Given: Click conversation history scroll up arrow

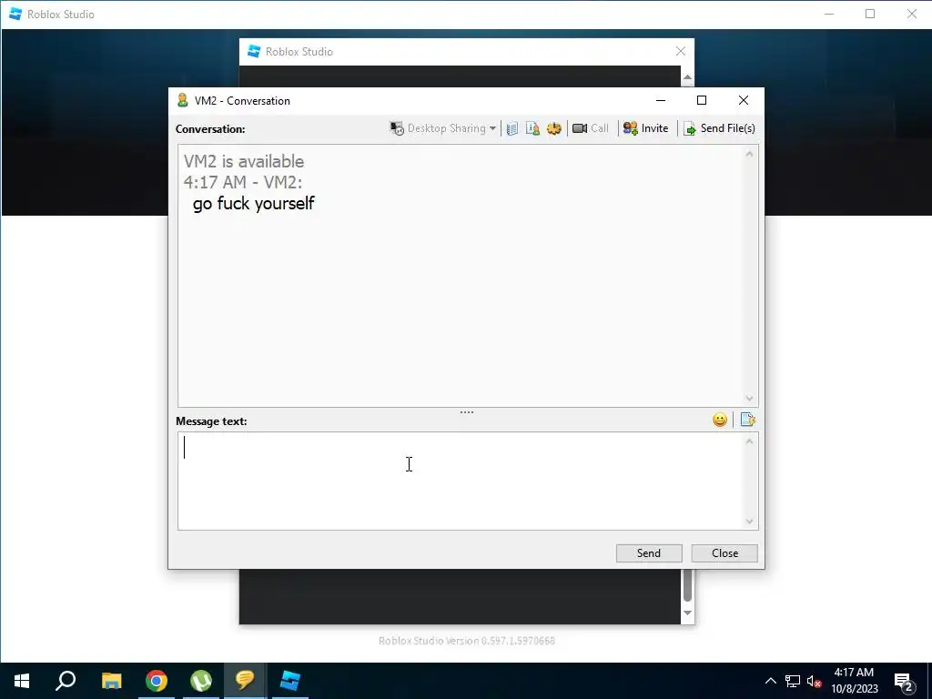Looking at the screenshot, I should pyautogui.click(x=749, y=154).
